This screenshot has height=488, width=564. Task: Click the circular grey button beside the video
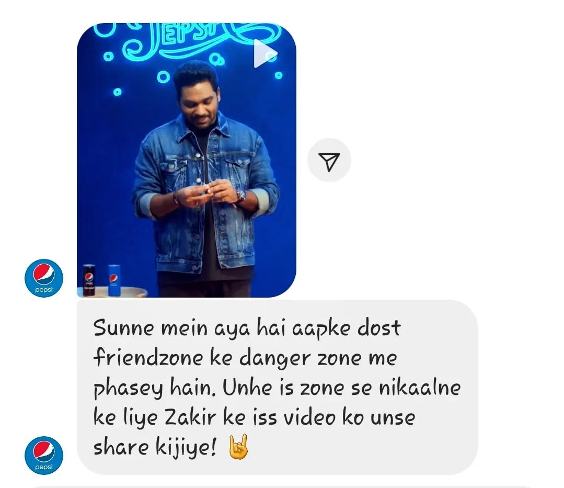click(x=329, y=160)
